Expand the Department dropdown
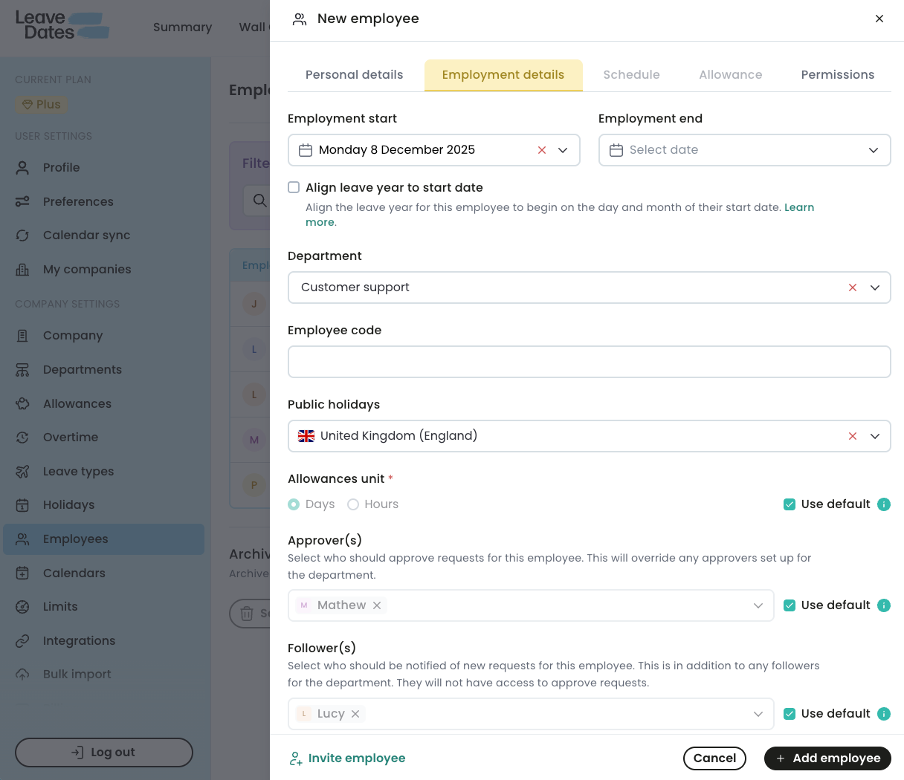Image resolution: width=904 pixels, height=780 pixels. 875,287
